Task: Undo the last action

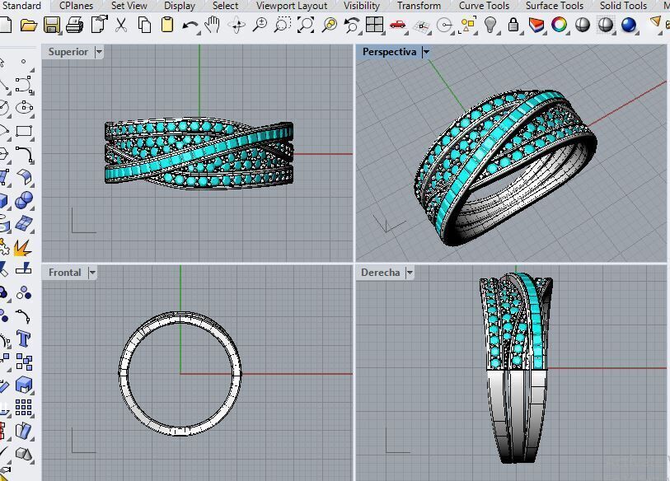Action: click(x=190, y=26)
